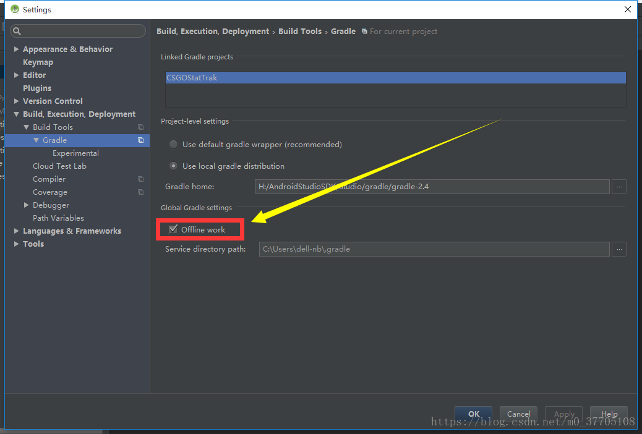Open the Experimental settings under Gradle
Viewport: 642px width, 434px height.
point(75,153)
